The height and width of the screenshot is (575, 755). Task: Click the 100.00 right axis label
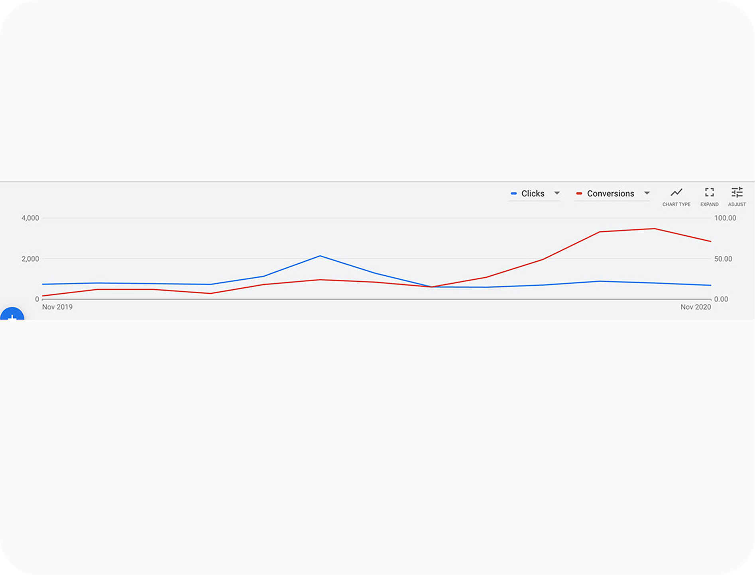pyautogui.click(x=725, y=218)
